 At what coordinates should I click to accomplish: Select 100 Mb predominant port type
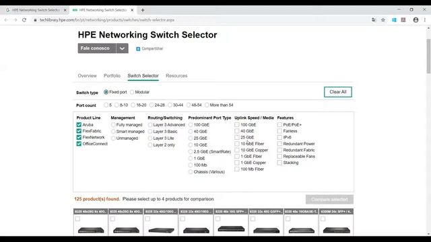191,165
